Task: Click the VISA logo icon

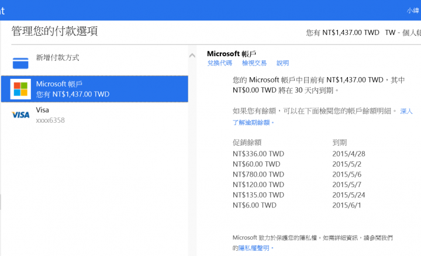Action: point(20,115)
